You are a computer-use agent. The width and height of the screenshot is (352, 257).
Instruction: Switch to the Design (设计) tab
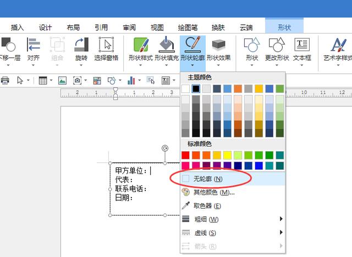tap(45, 28)
